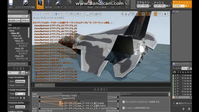The width and height of the screenshot is (199, 112).
Task: Click the x1.0 playback speed button
Action: [90, 14]
